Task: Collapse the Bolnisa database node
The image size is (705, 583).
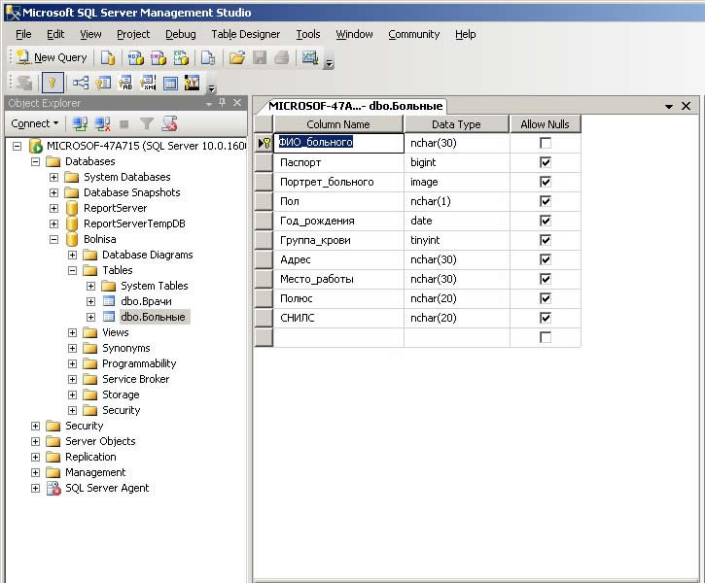Action: (x=53, y=239)
